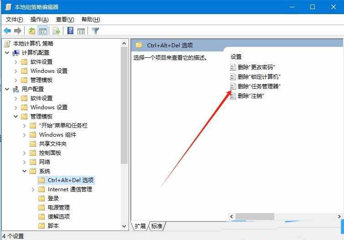Open the 文件(F) menu
The image size is (344, 240).
tap(14, 20)
